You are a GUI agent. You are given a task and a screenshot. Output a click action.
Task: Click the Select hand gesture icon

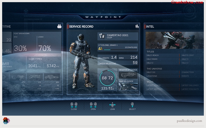(x=132, y=105)
